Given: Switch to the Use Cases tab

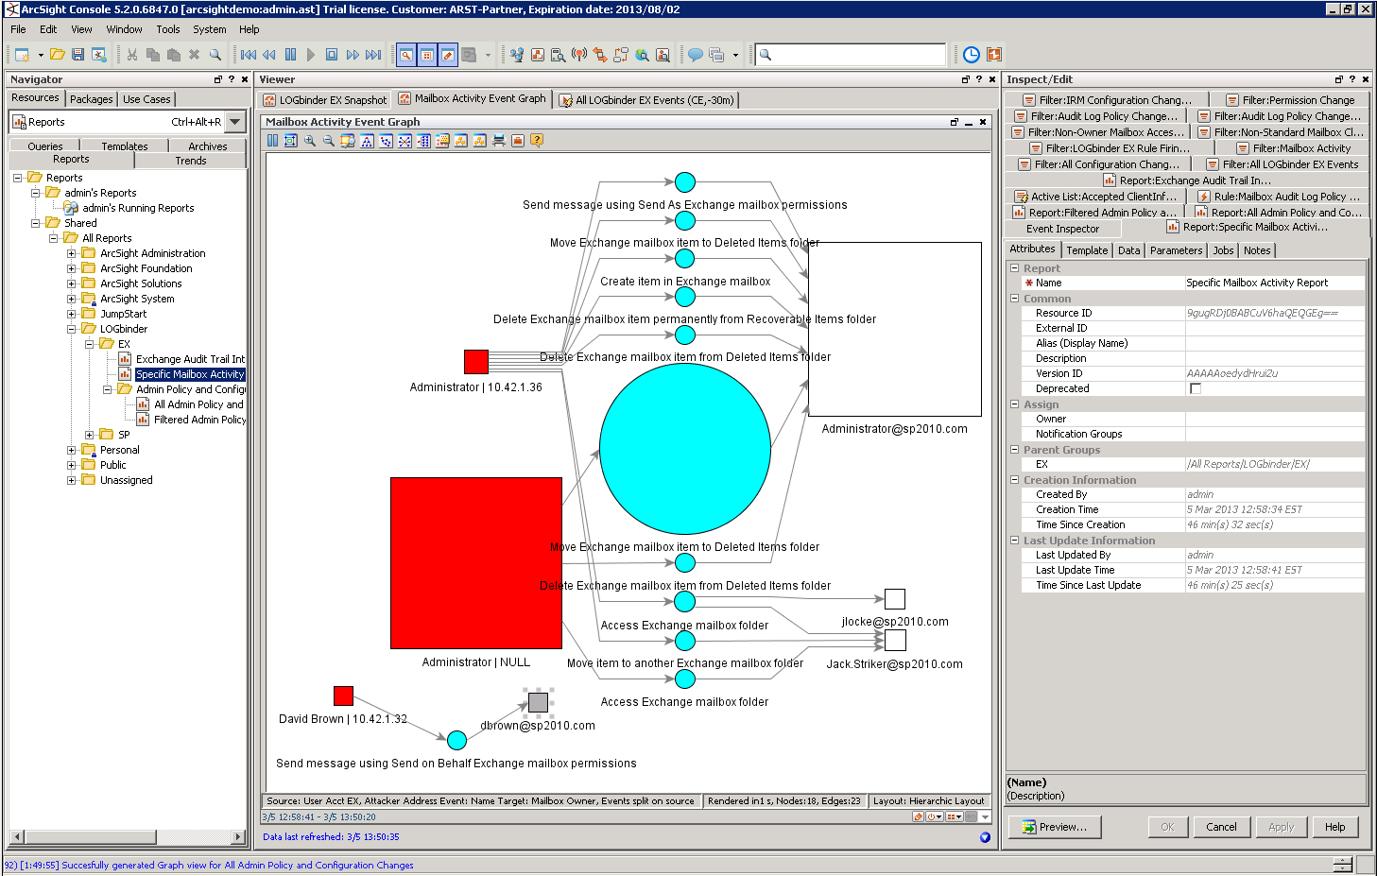Looking at the screenshot, I should [146, 99].
